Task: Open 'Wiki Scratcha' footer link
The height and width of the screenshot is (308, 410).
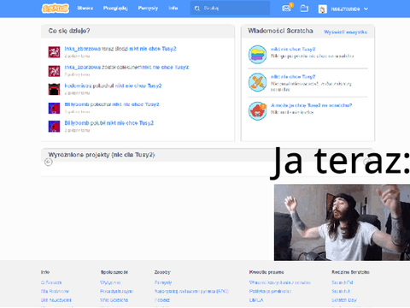Action: click(x=114, y=300)
